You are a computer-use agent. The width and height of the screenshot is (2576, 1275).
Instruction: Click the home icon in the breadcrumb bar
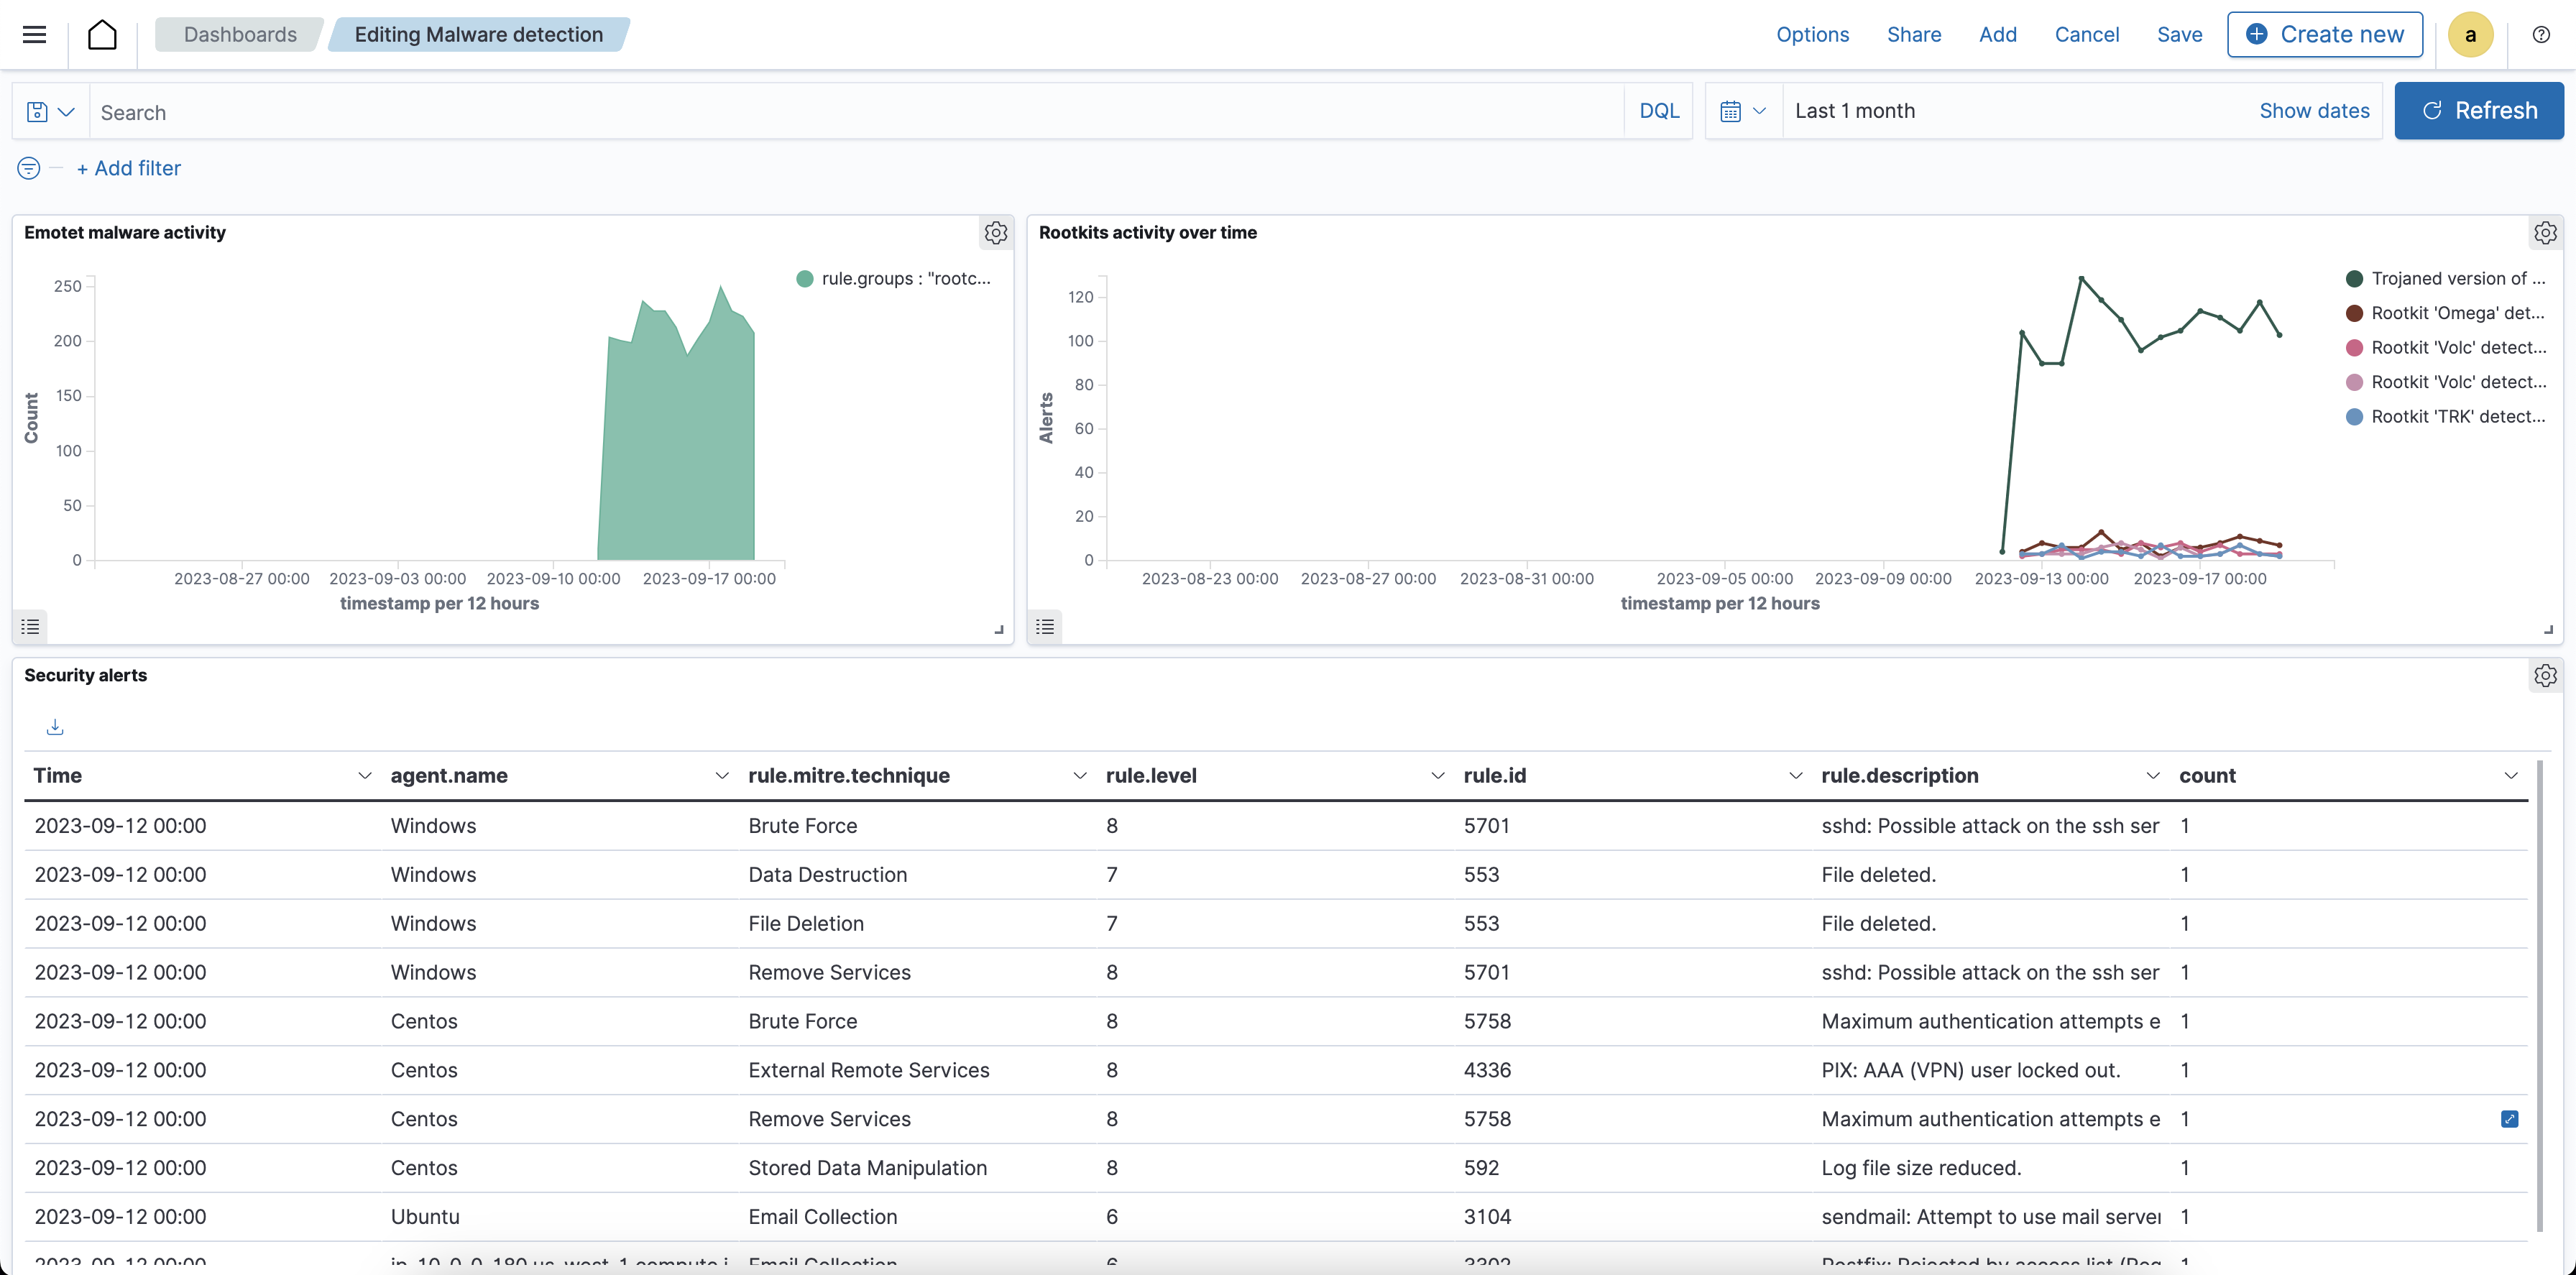click(x=103, y=34)
